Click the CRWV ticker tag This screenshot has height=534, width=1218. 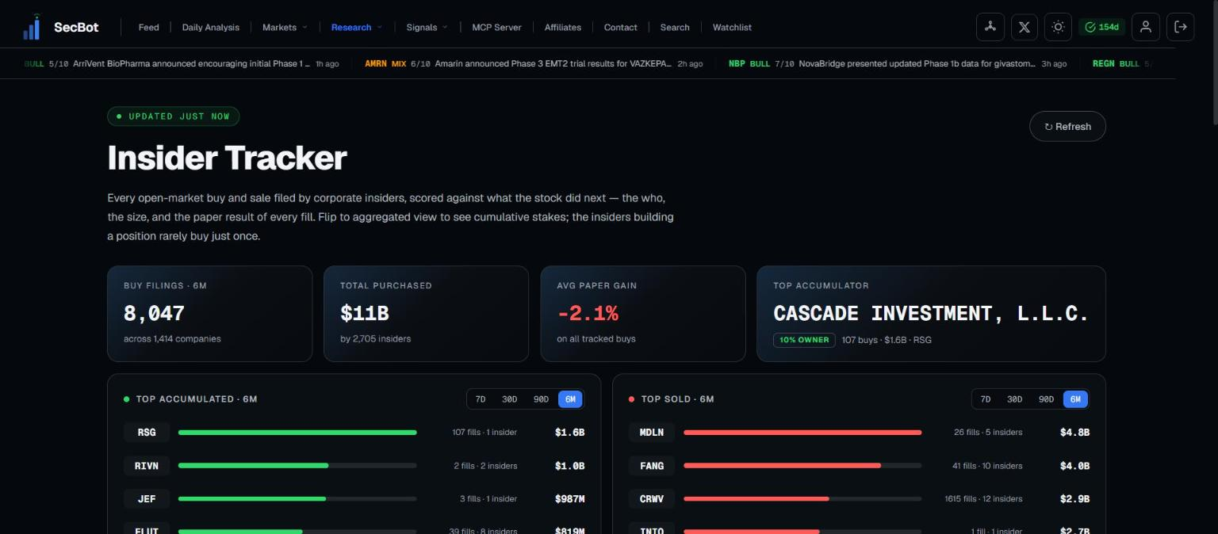pos(652,499)
